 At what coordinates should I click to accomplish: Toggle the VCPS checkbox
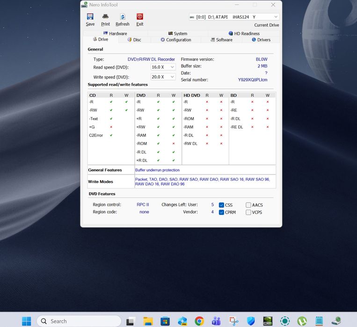pyautogui.click(x=248, y=212)
